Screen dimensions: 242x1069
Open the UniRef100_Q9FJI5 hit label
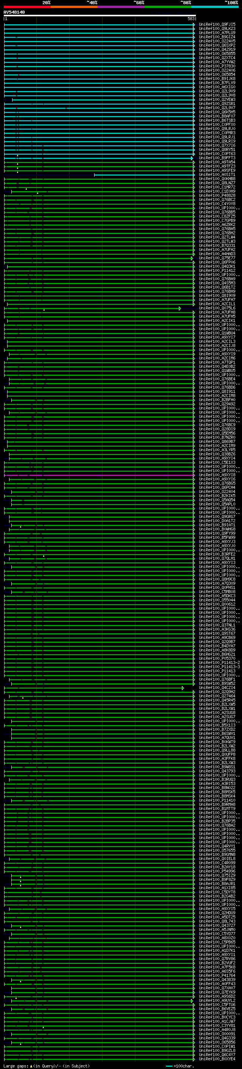tap(217, 25)
